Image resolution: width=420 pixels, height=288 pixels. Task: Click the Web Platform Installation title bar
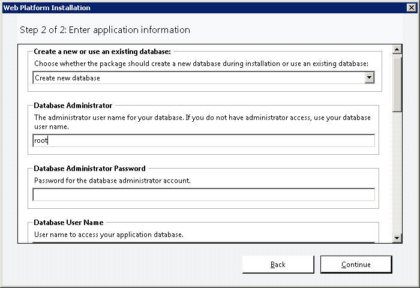(x=203, y=8)
